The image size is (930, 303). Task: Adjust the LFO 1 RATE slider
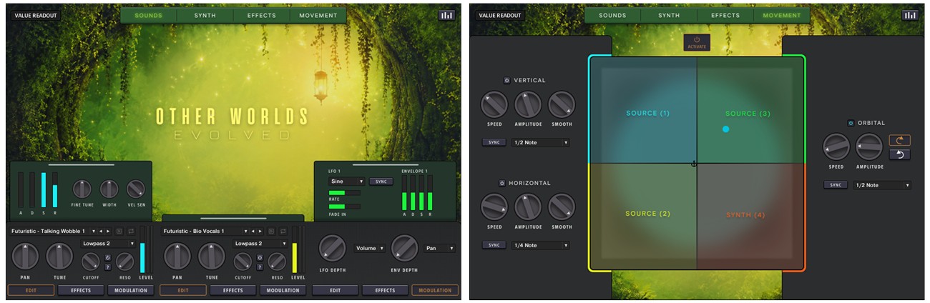(x=345, y=193)
